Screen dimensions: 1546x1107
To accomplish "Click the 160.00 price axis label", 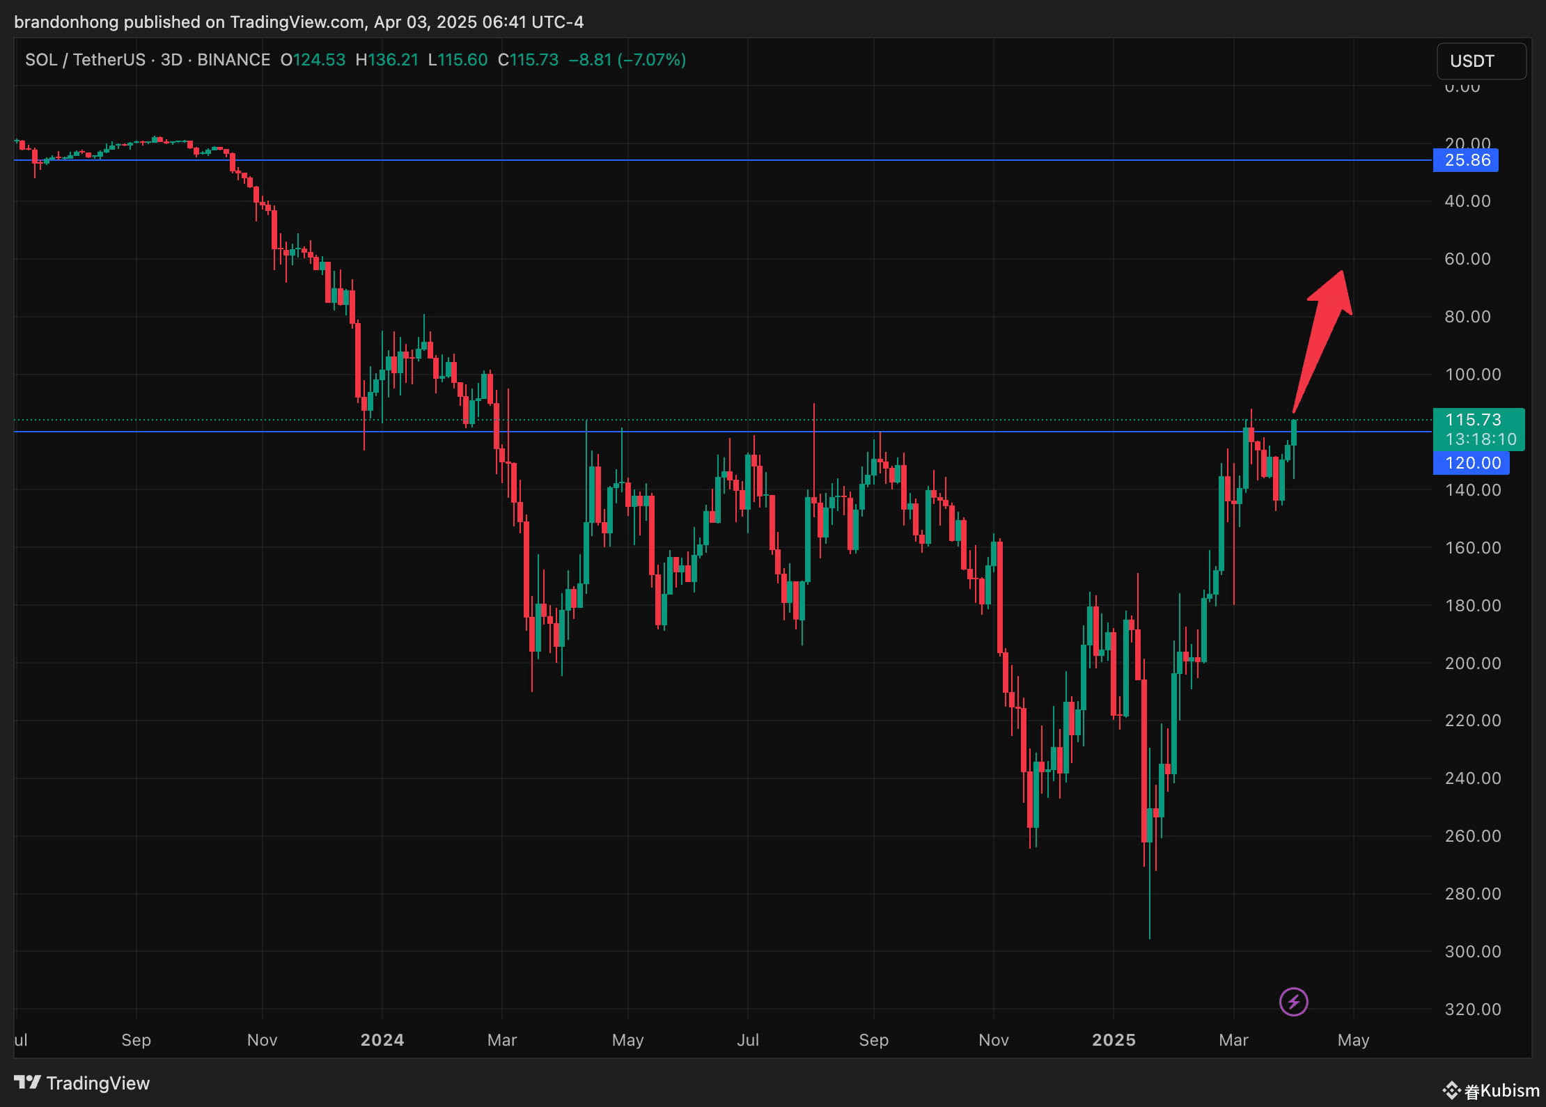I will pos(1473,548).
